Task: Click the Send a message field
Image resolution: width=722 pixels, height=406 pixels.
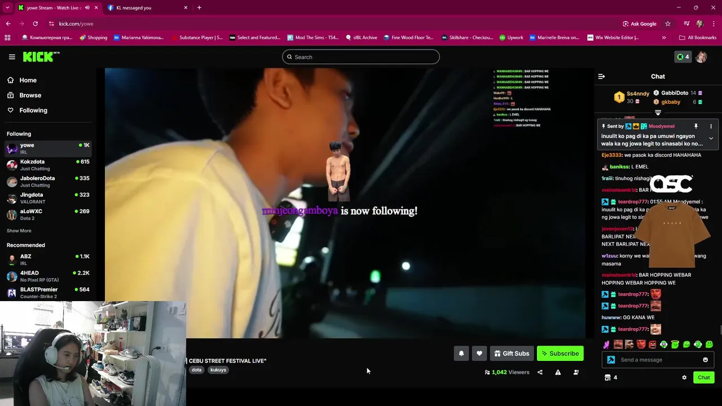Action: click(x=657, y=360)
